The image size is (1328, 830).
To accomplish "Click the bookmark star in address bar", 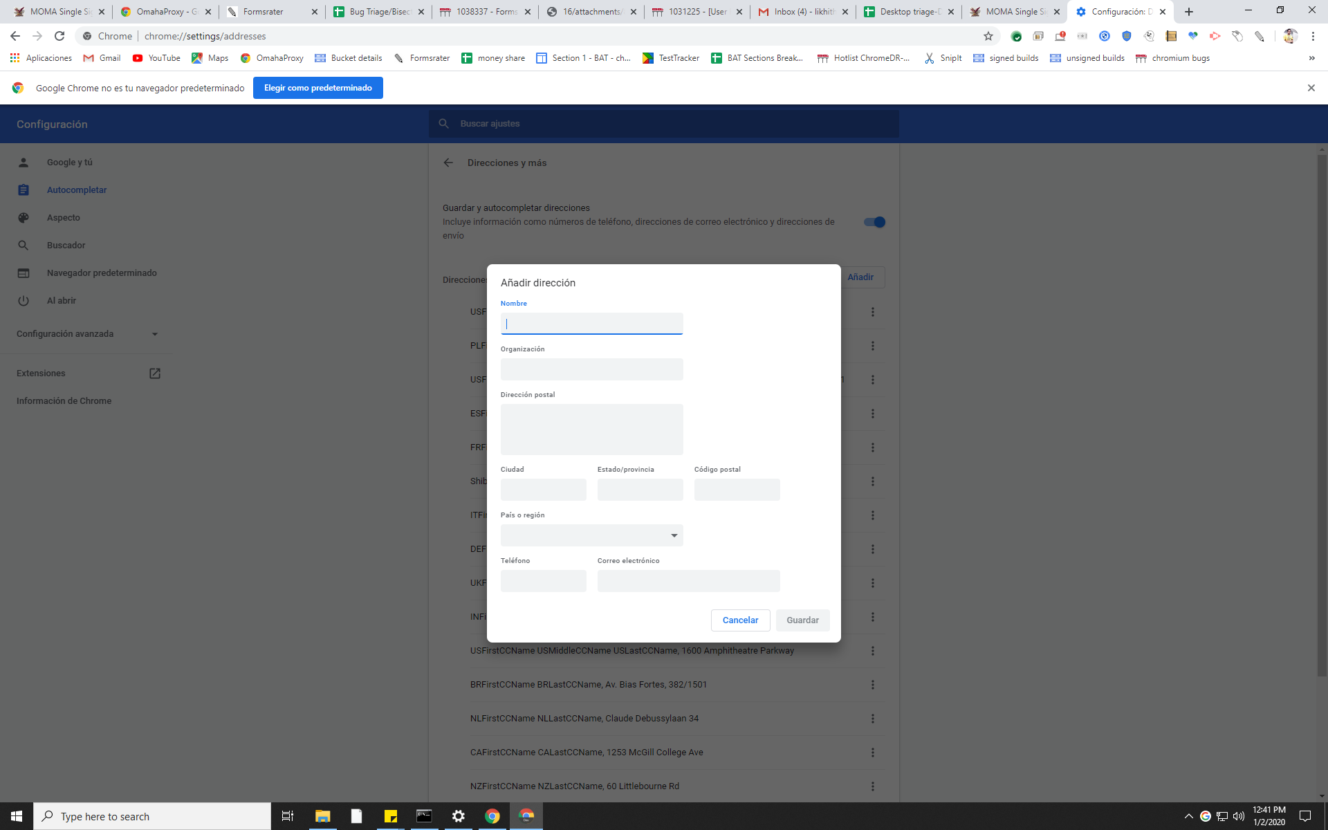I will pos(988,36).
